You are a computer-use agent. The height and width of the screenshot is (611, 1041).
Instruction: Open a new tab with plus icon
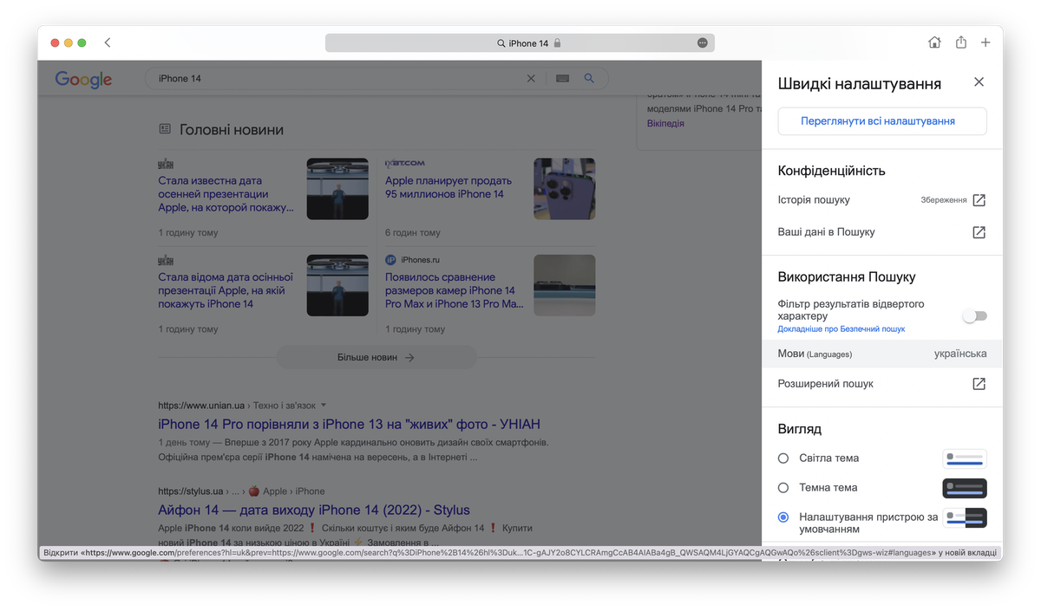click(985, 42)
